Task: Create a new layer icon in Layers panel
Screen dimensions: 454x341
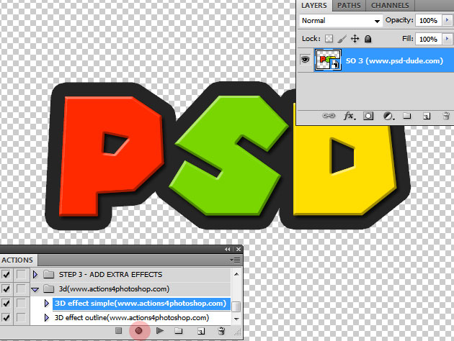Action: pyautogui.click(x=427, y=116)
